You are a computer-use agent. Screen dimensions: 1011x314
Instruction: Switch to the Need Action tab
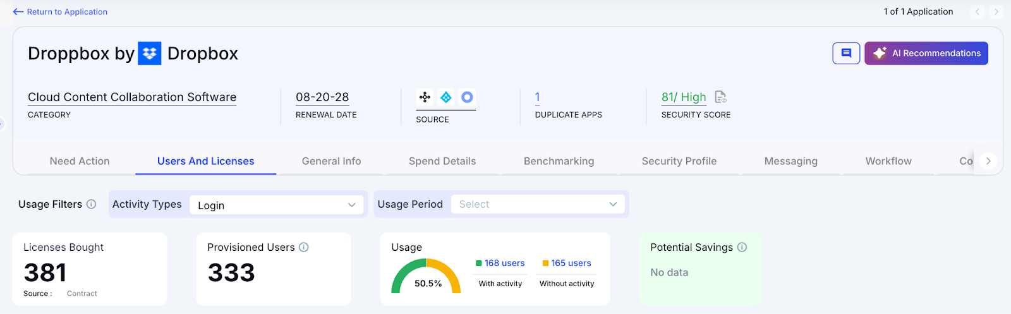tap(80, 161)
